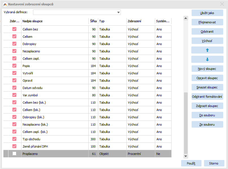Uncheck the Popis column checkbox
The image size is (228, 169).
coord(14,66)
